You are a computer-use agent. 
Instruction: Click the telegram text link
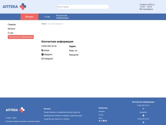[48, 54]
